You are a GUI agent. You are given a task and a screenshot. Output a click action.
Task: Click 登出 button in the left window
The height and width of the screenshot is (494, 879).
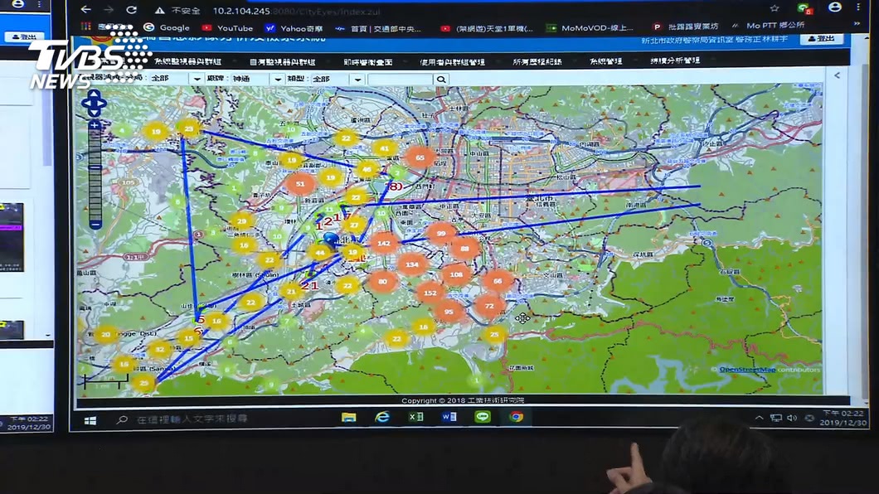23,37
